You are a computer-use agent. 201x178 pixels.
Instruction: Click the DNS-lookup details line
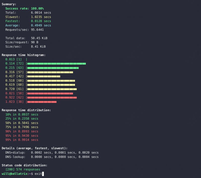click(x=52, y=157)
